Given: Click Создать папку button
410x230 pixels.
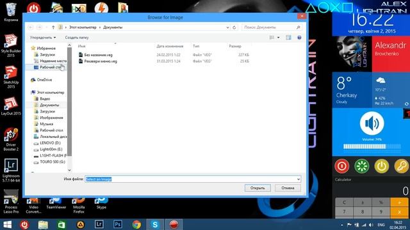Looking at the screenshot, I should [x=77, y=38].
